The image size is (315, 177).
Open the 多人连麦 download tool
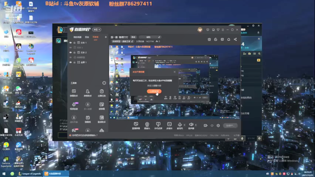[x=87, y=106]
